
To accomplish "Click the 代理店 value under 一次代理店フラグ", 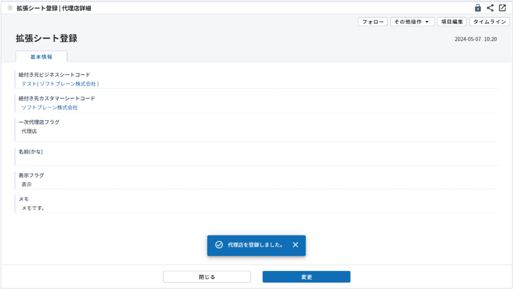I will pyautogui.click(x=29, y=131).
